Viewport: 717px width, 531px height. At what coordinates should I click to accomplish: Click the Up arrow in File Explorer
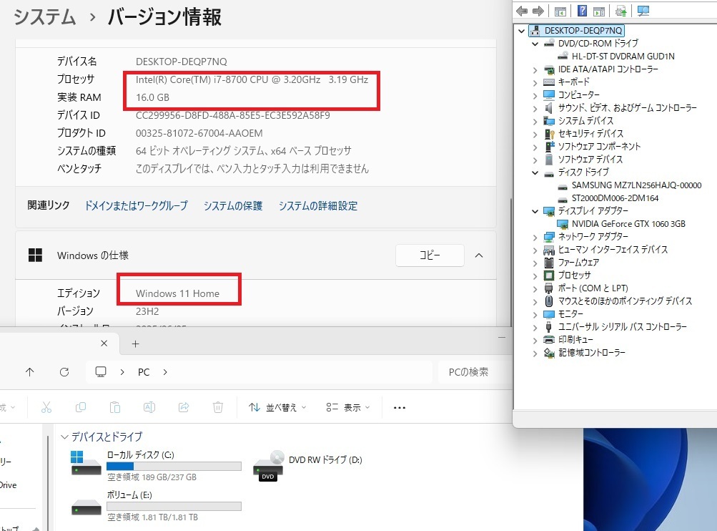point(30,372)
